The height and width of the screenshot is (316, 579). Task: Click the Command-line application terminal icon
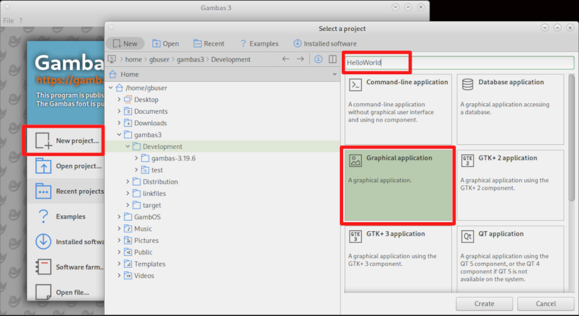[x=356, y=85]
